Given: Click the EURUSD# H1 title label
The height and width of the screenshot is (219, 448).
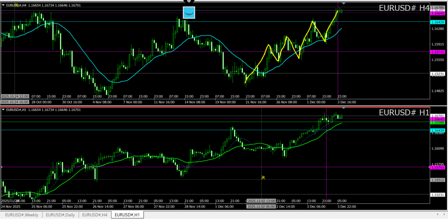Looking at the screenshot, I should (404, 112).
